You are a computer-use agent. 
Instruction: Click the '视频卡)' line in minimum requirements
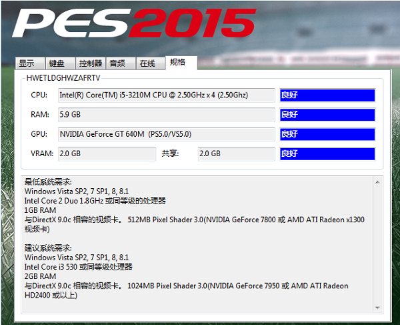pyautogui.click(x=37, y=229)
